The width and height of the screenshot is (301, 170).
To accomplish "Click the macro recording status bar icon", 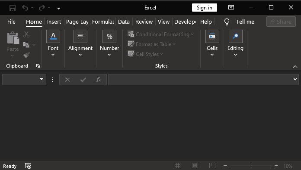I will [28, 166].
